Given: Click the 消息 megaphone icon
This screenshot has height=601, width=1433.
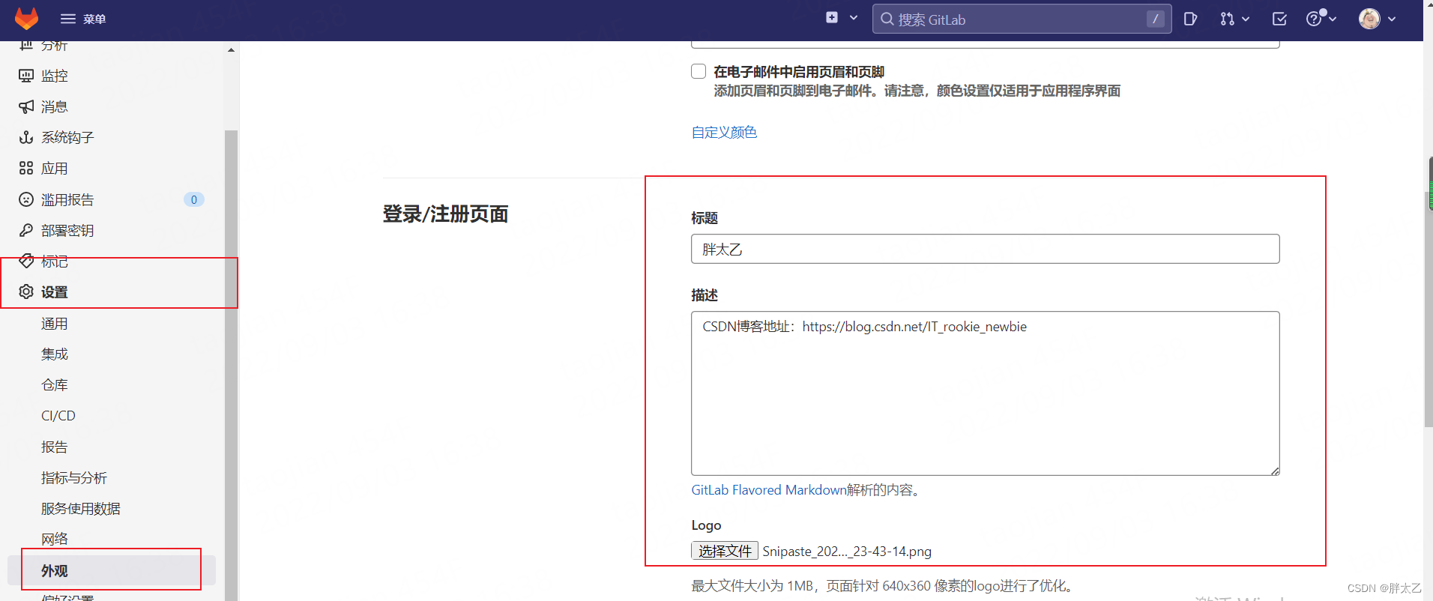Looking at the screenshot, I should (x=26, y=106).
